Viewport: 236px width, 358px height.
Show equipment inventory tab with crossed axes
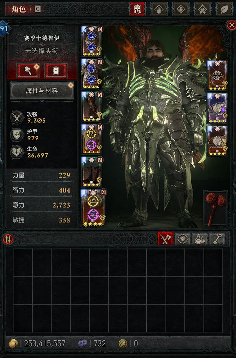tap(165, 239)
